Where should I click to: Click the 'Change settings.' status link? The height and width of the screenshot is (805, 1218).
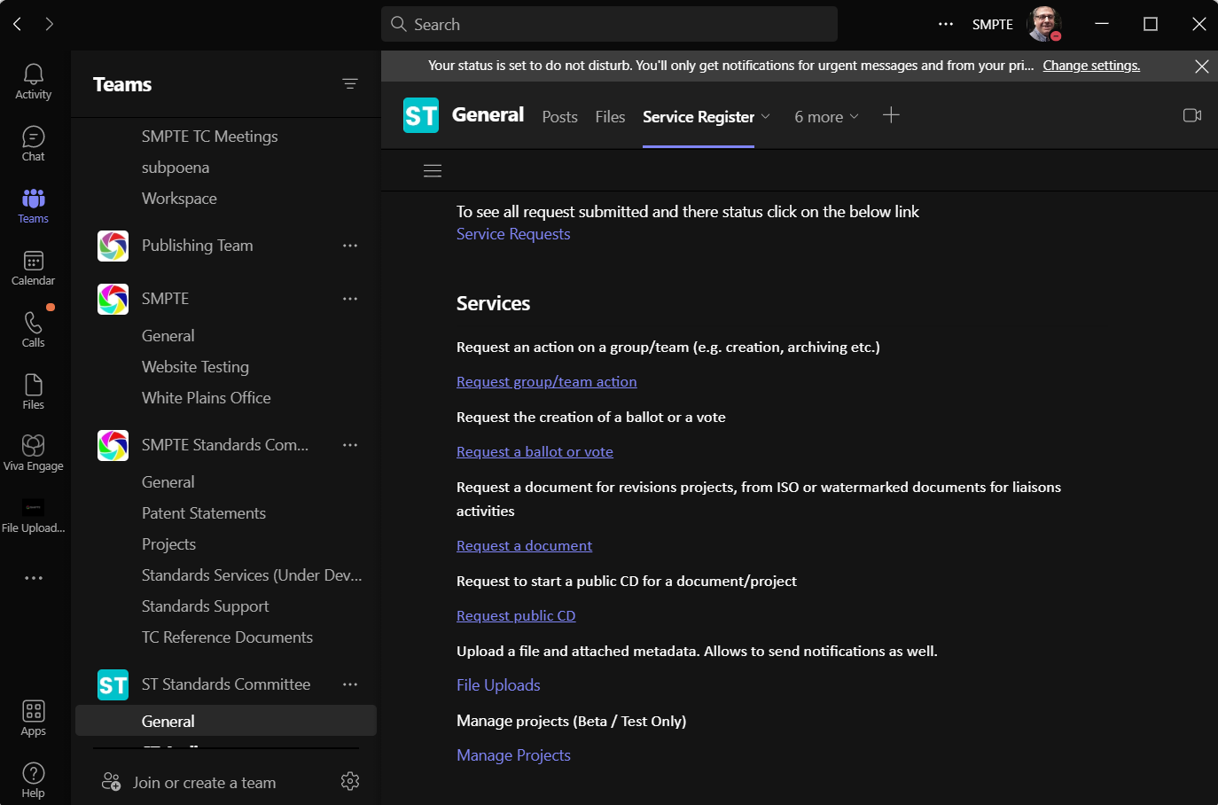point(1091,66)
